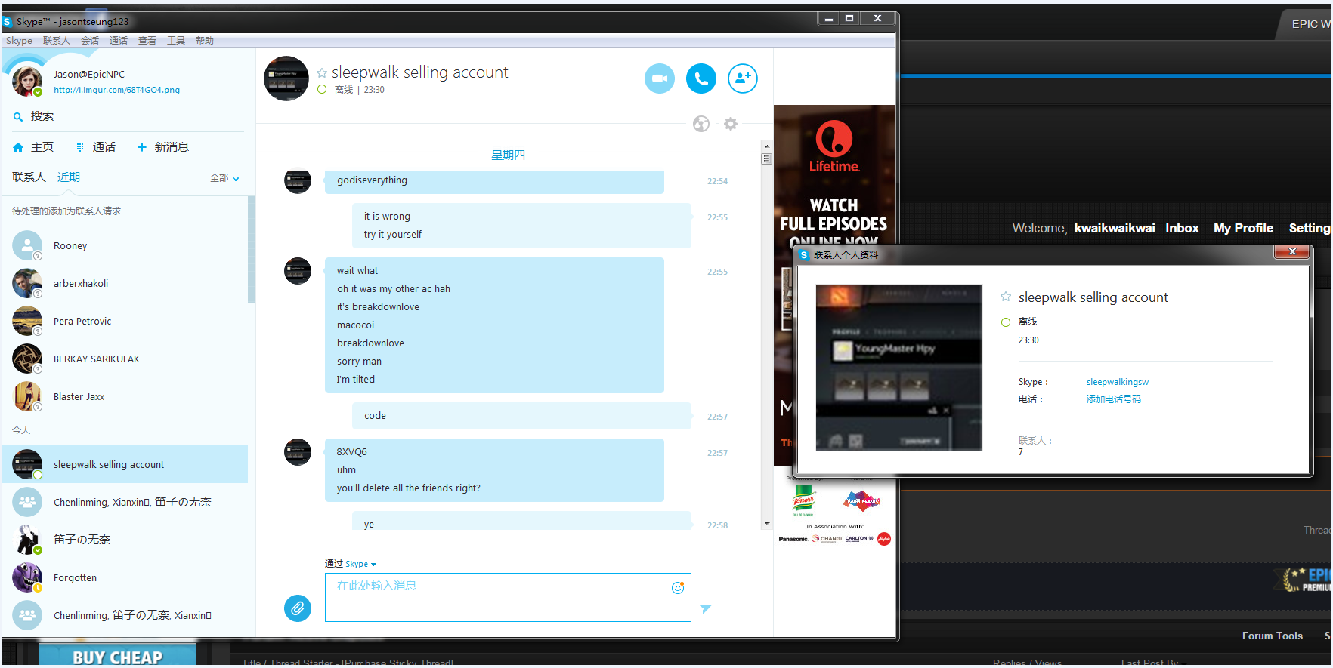
Task: Open the 查看 menu
Action: pos(147,41)
